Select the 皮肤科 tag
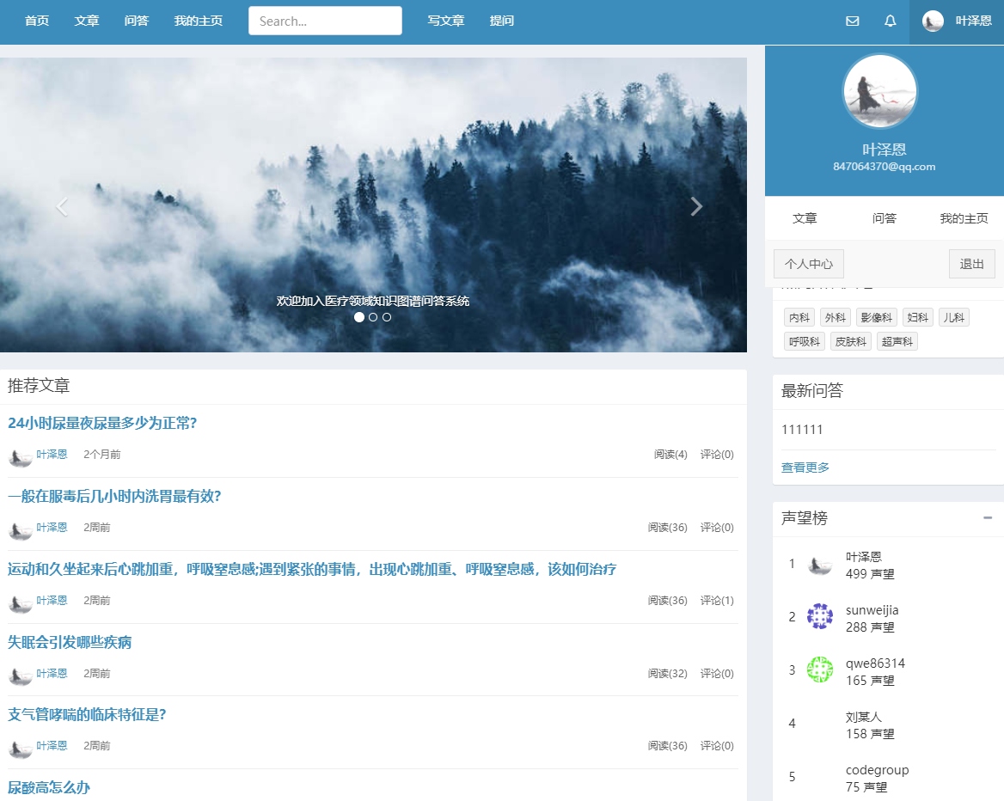Screen dimensions: 1004x801 850,341
